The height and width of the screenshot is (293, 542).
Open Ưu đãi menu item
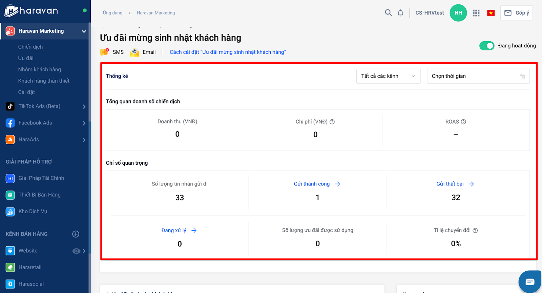pos(26,58)
